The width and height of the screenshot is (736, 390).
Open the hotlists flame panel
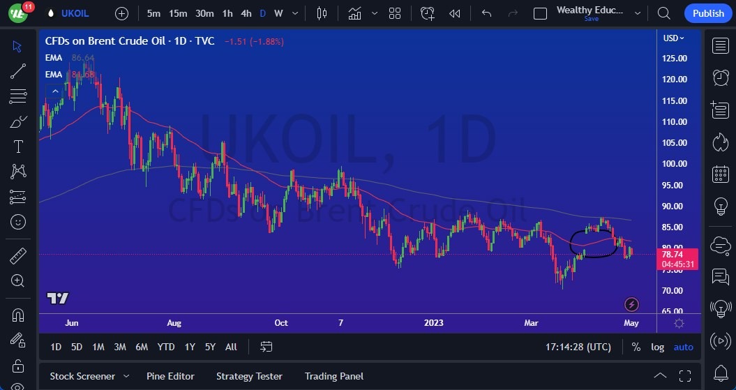(720, 142)
